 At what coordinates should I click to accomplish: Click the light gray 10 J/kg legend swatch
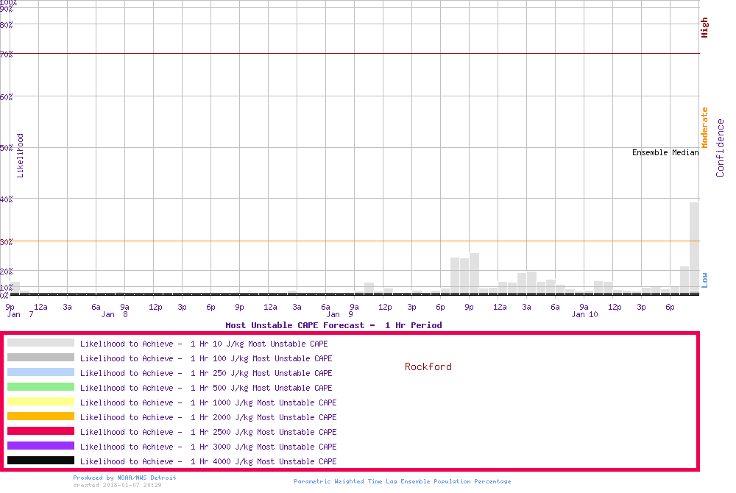(40, 343)
